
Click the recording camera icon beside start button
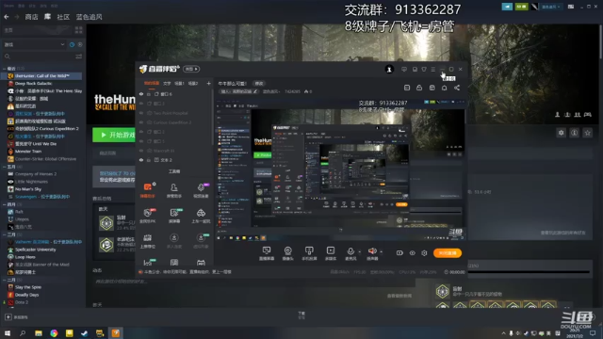click(399, 253)
